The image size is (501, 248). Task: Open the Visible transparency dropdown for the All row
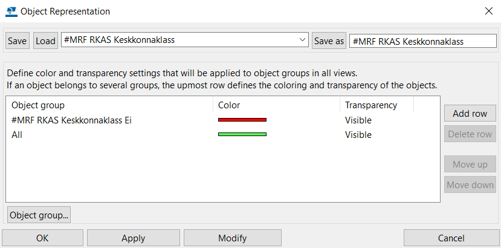click(358, 135)
